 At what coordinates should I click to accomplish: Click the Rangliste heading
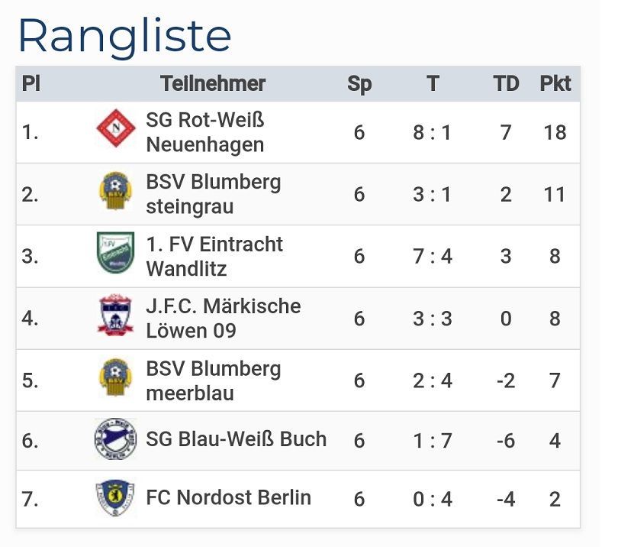124,35
